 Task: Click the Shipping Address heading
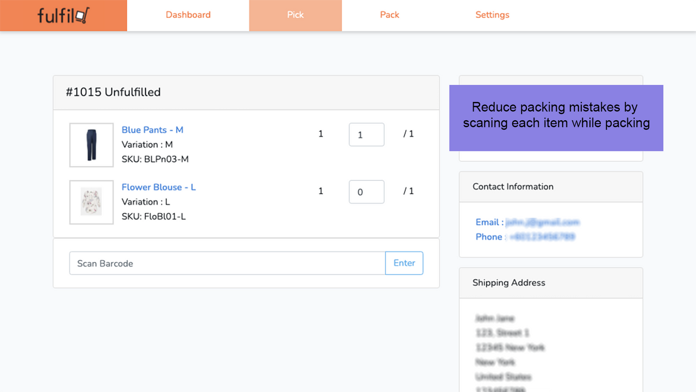click(x=508, y=283)
